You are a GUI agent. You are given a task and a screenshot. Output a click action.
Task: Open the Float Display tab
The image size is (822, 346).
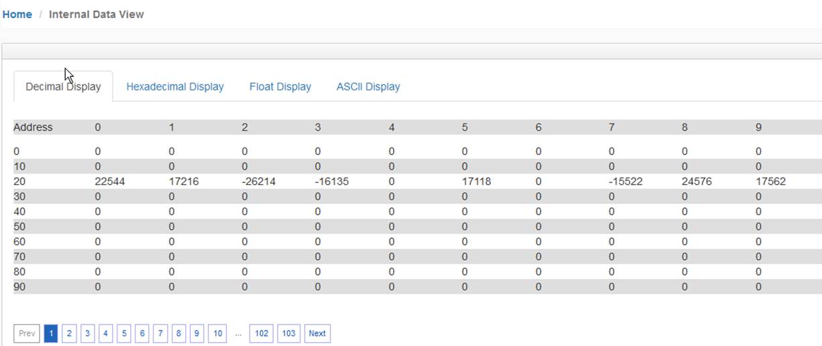[x=280, y=86]
